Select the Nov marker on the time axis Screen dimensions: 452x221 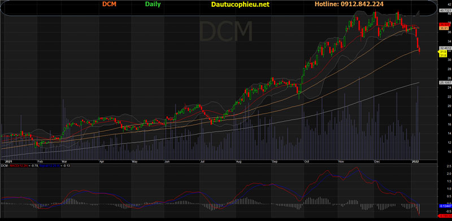pyautogui.click(x=342, y=162)
